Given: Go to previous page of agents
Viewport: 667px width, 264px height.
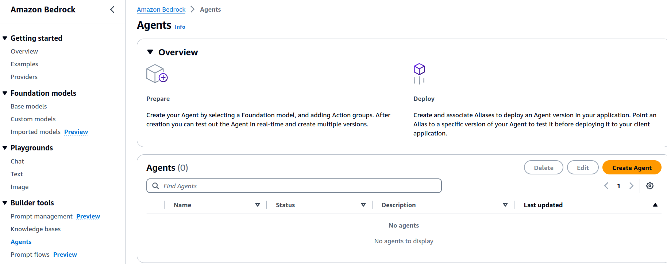Looking at the screenshot, I should point(606,186).
